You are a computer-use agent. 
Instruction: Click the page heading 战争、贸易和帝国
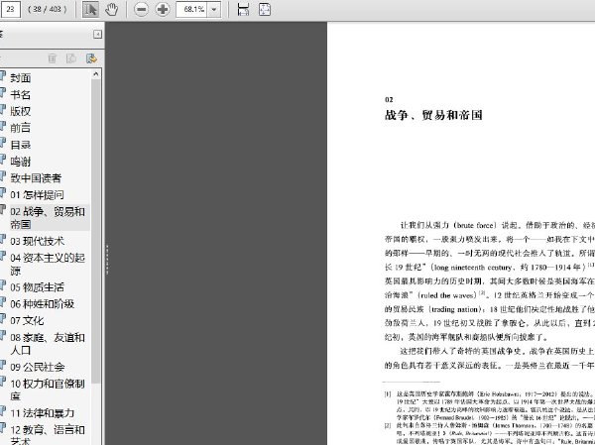click(433, 115)
